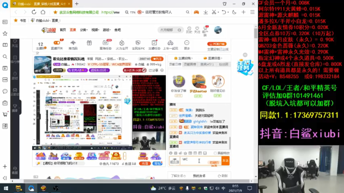Expand the 直播回看 link

coord(213,58)
